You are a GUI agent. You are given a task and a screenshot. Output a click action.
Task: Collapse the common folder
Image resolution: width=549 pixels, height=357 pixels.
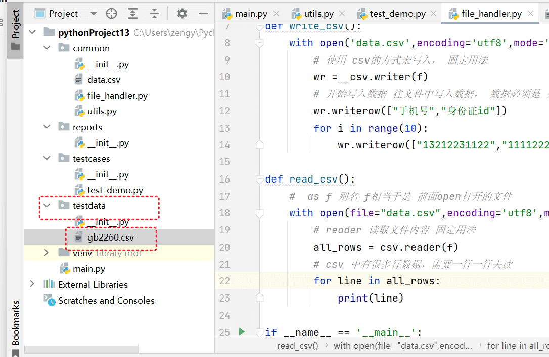tap(47, 48)
